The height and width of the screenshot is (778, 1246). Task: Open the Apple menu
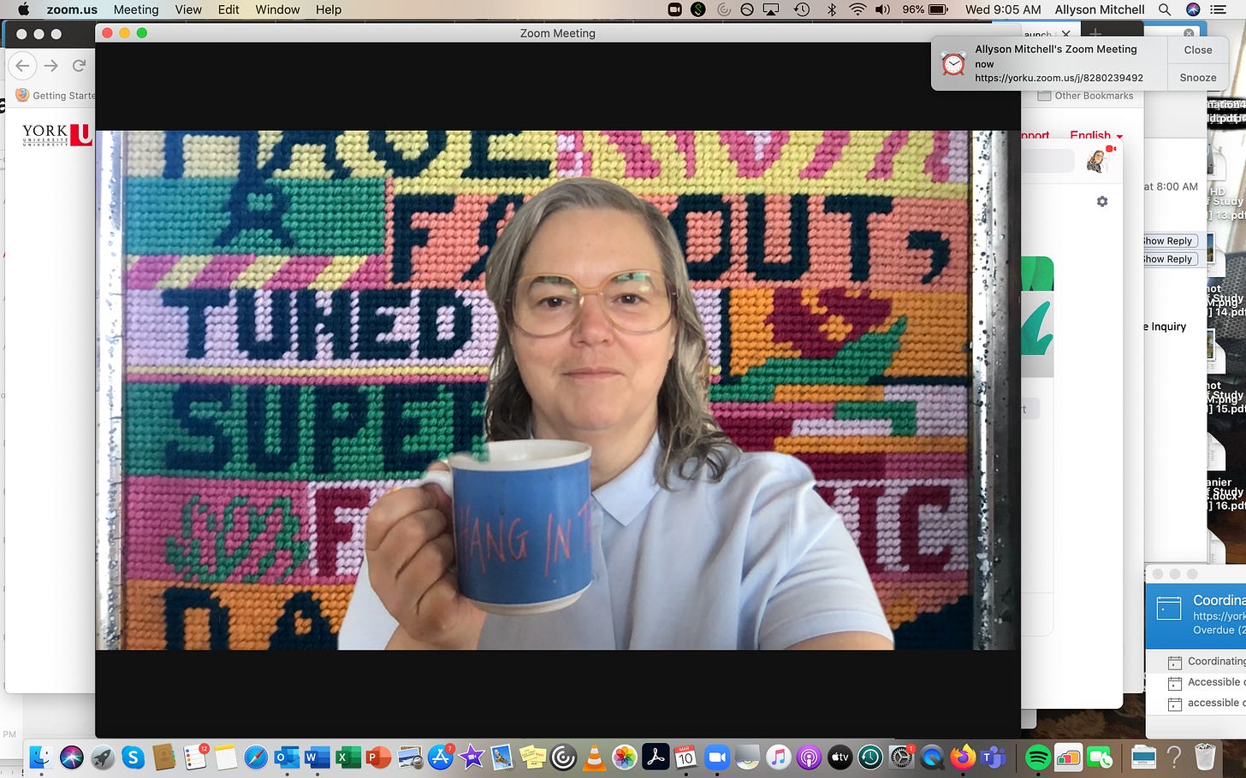click(x=23, y=9)
